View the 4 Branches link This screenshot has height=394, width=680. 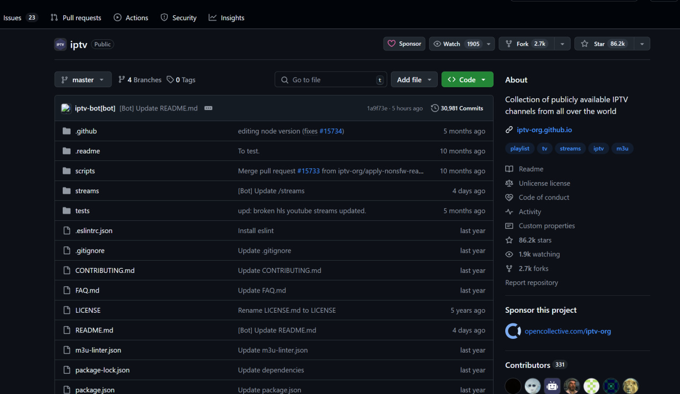[x=140, y=80]
